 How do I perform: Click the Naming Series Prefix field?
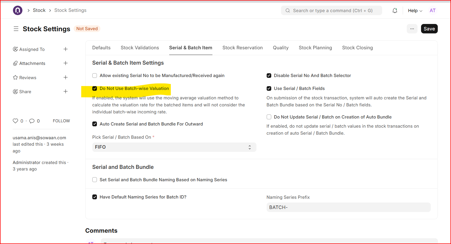(x=348, y=207)
